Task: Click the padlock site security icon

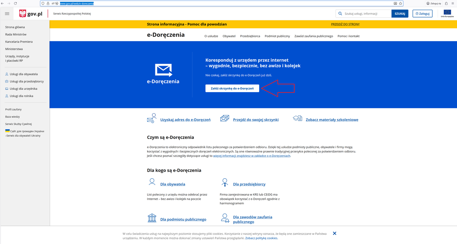Action: [48, 3]
